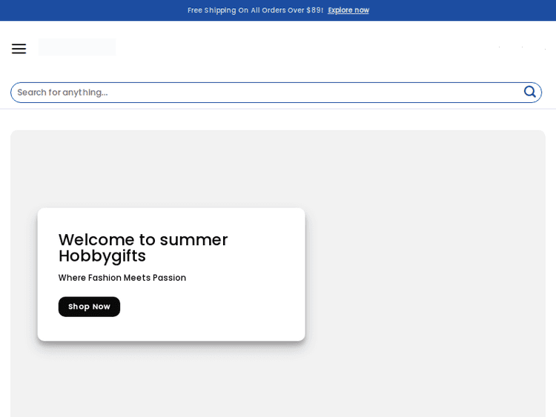Click the word 'Passion' in the subtitle
Screen dimensions: 556x417
(x=169, y=278)
